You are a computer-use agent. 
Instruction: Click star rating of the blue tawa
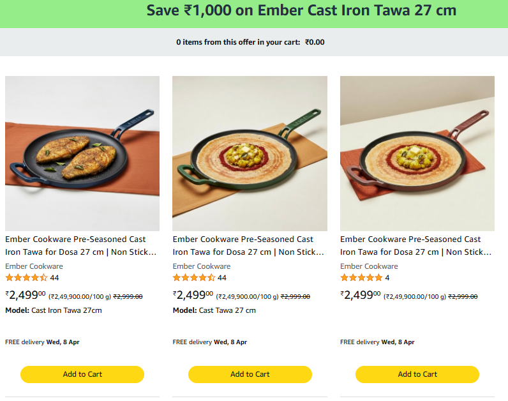(x=26, y=278)
